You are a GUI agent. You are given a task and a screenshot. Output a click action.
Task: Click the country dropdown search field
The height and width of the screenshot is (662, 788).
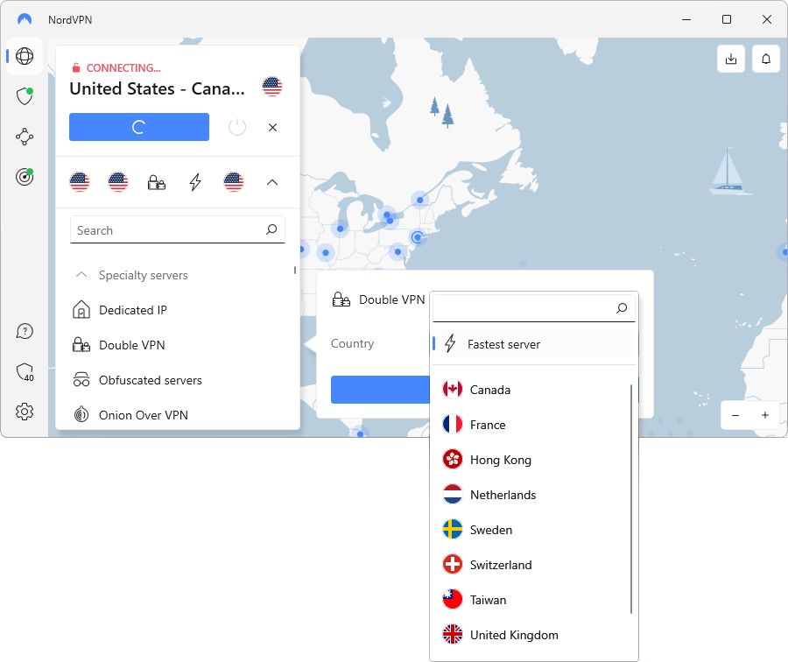pyautogui.click(x=534, y=307)
